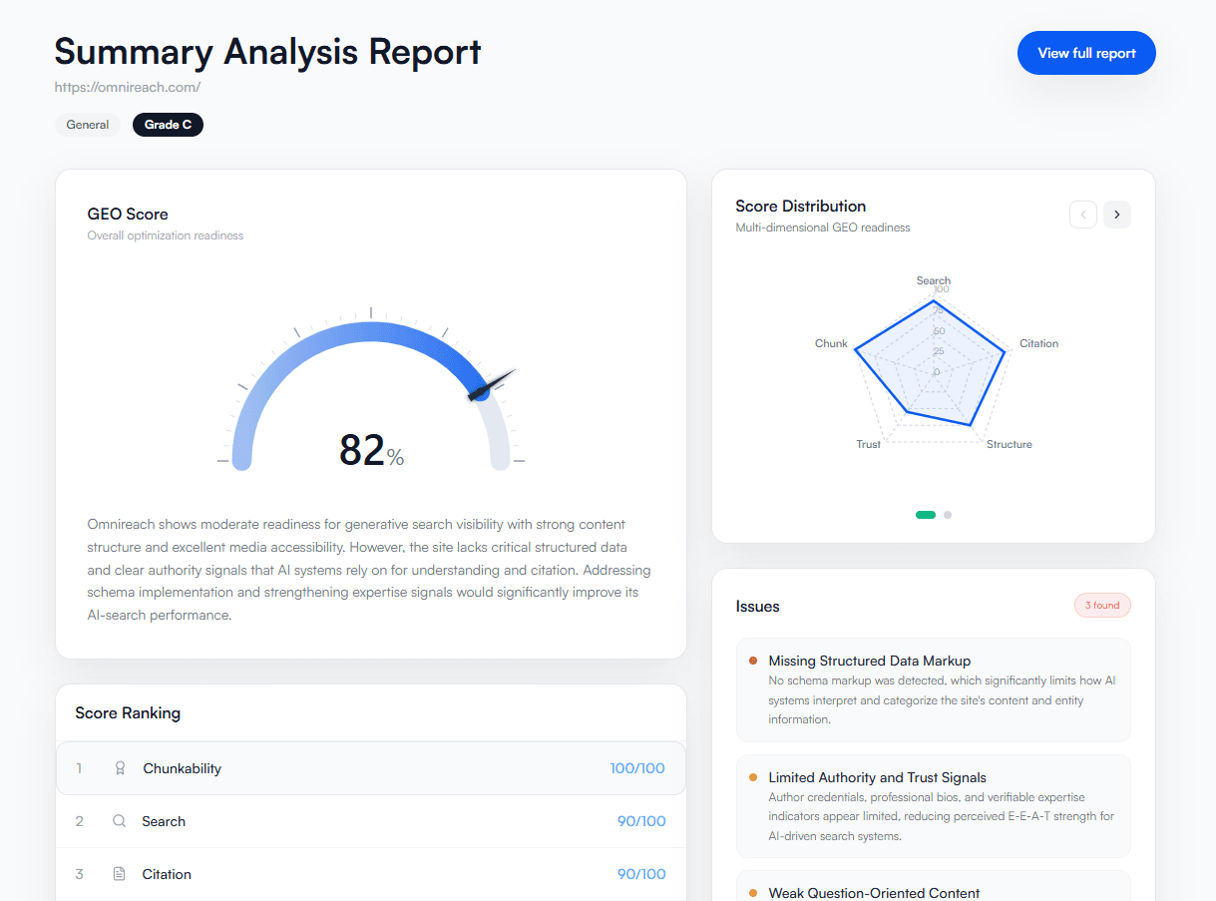This screenshot has height=901, width=1216.
Task: Click the Chunk axis label on radar
Action: click(831, 343)
